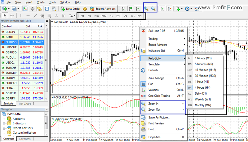Switch chart to line chart icon

(138, 9)
